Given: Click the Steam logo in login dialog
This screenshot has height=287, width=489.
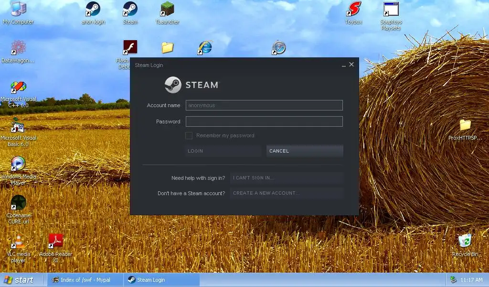Looking at the screenshot, I should pos(192,85).
